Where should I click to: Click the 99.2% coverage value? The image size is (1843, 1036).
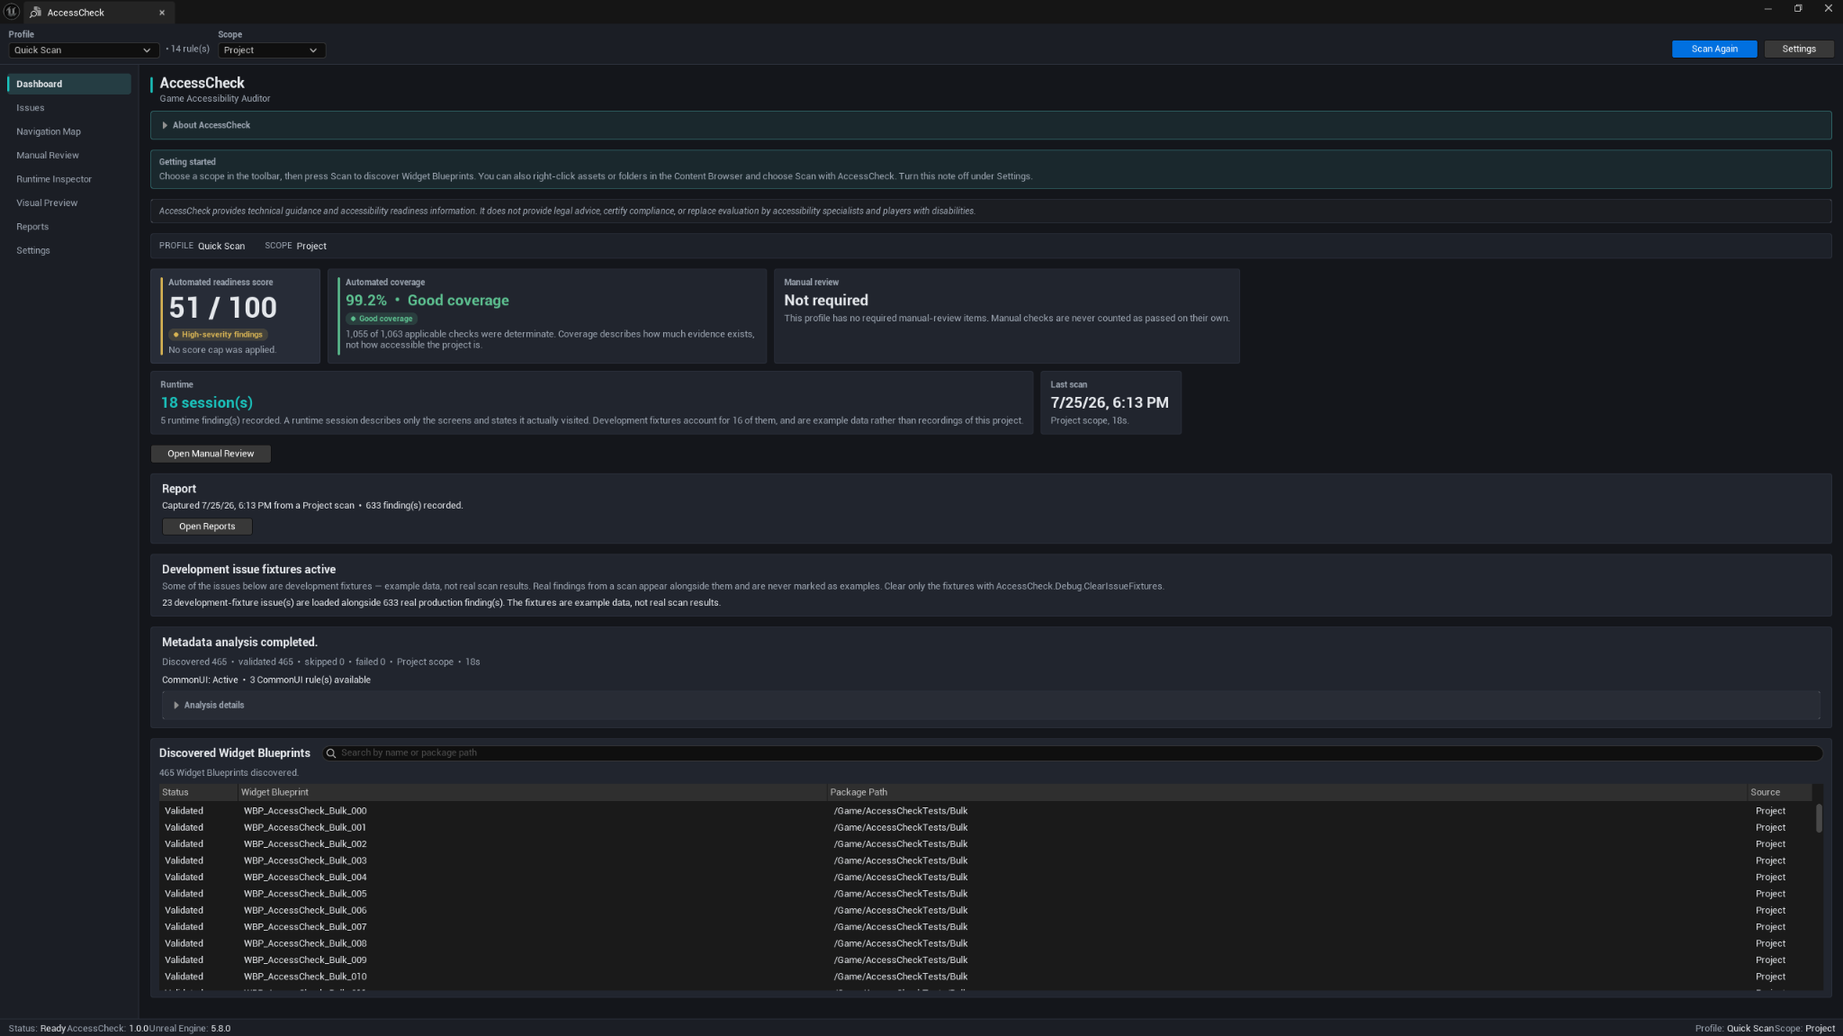[x=366, y=301]
